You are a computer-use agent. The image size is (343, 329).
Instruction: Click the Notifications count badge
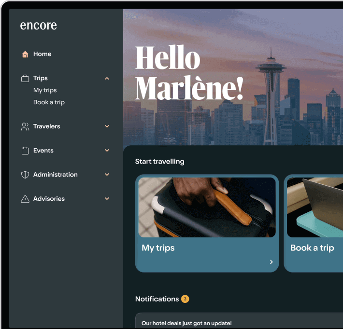[x=185, y=299]
